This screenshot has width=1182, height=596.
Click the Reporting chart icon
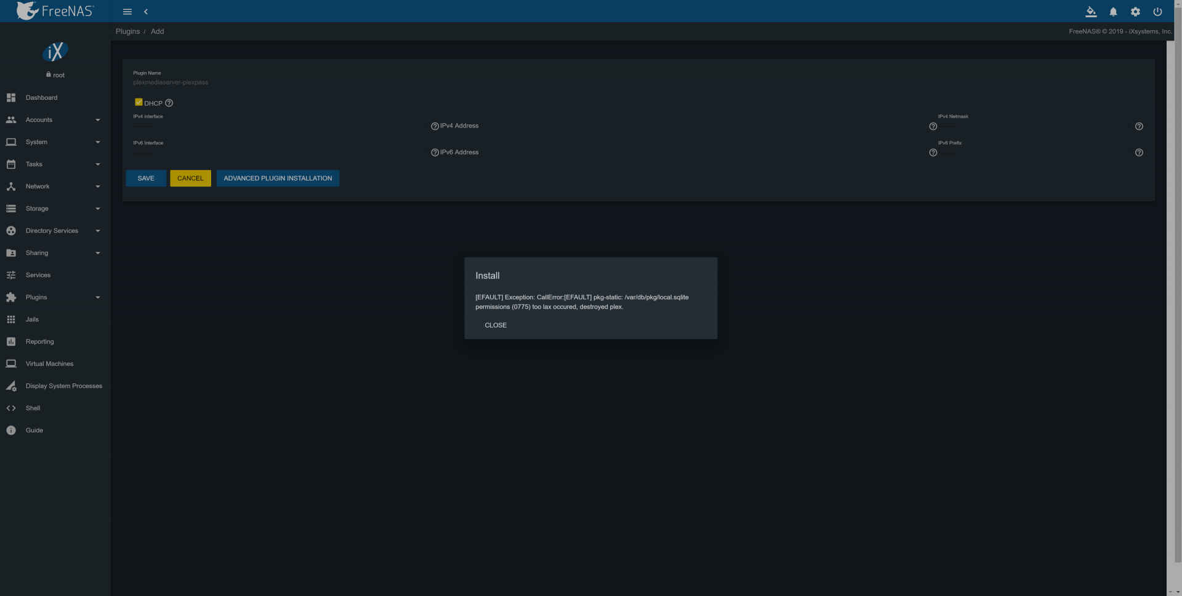click(x=11, y=342)
